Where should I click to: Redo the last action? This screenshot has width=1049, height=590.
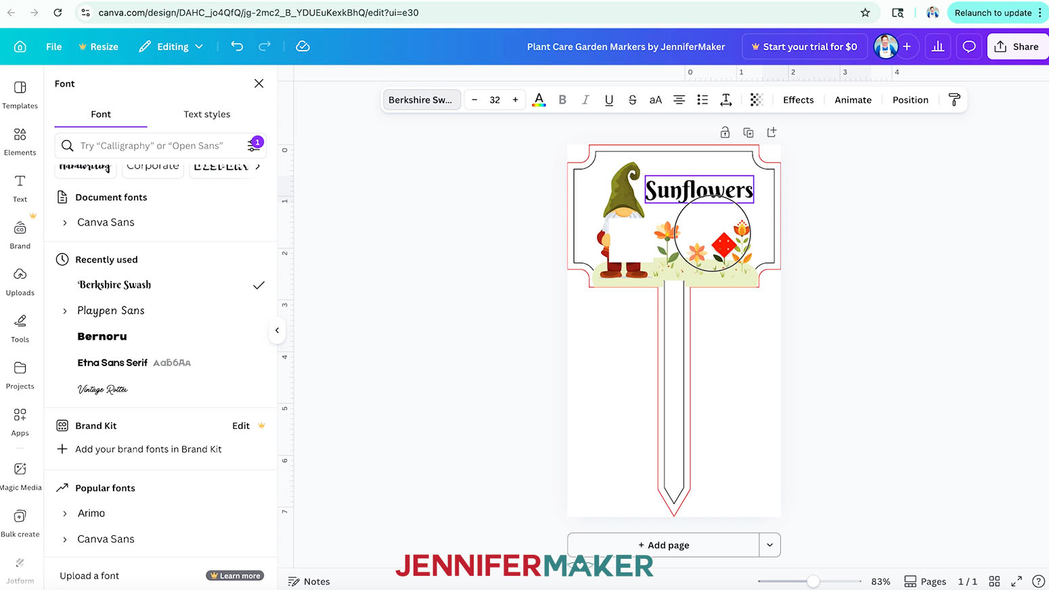pyautogui.click(x=265, y=46)
